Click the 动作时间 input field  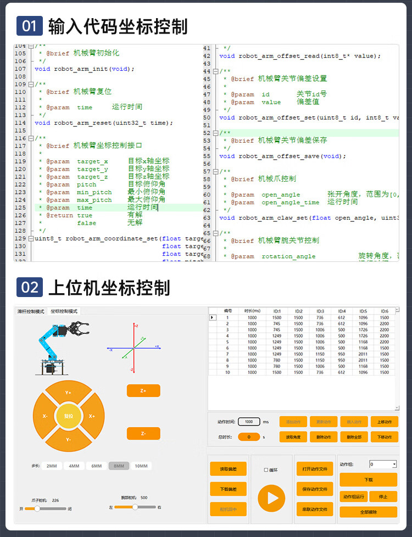[249, 422]
